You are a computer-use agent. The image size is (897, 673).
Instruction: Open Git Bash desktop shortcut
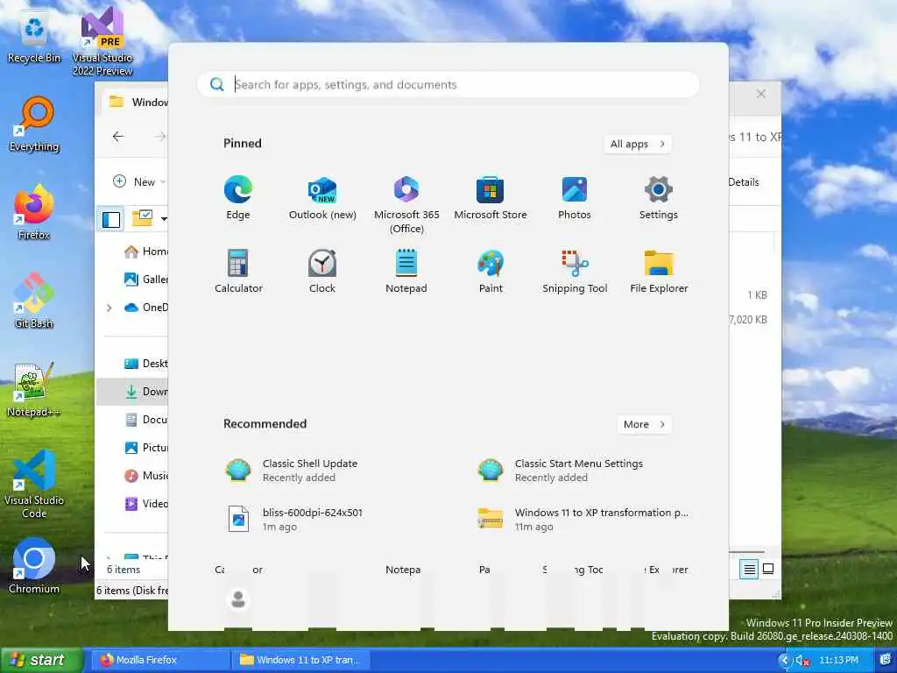(x=34, y=301)
